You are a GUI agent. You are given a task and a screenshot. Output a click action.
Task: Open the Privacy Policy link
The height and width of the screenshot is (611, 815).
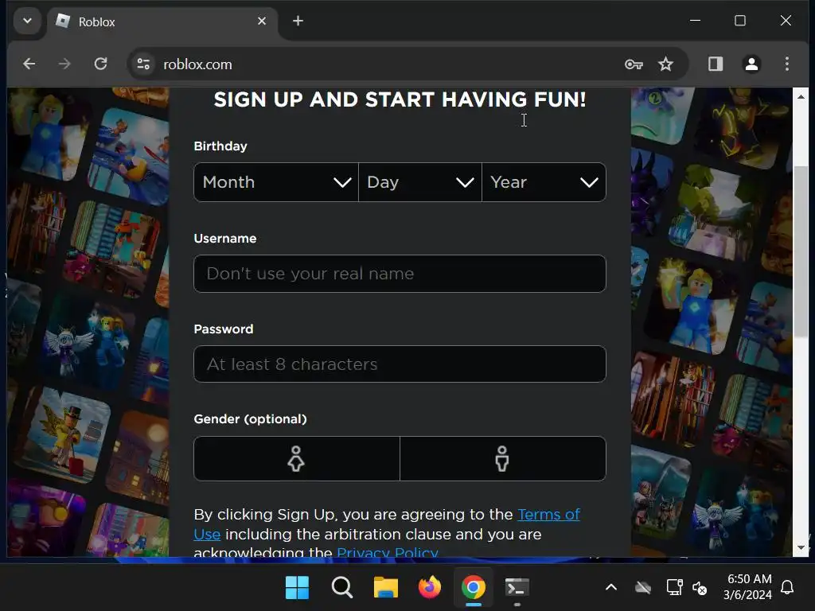click(x=388, y=552)
